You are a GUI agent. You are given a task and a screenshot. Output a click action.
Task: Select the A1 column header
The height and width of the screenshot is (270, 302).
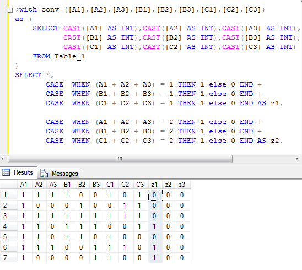tap(24, 185)
